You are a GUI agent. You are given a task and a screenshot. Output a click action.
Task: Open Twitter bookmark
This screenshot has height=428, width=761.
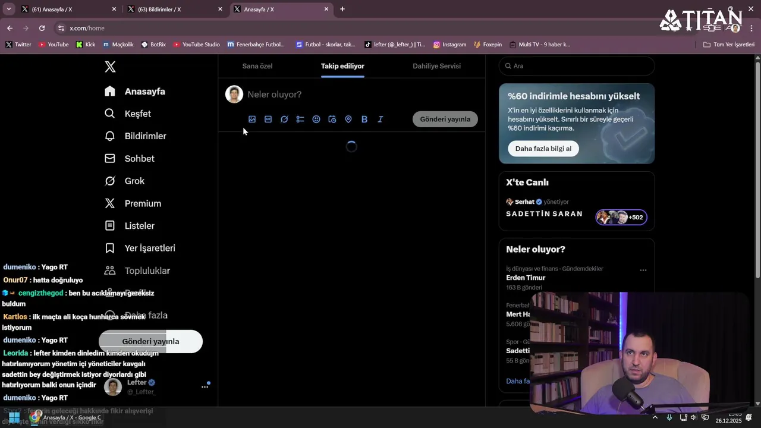pyautogui.click(x=18, y=45)
